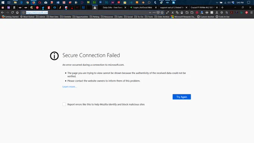This screenshot has width=254, height=143.
Task: Open Most Visited bookmark
Action: coord(27,17)
